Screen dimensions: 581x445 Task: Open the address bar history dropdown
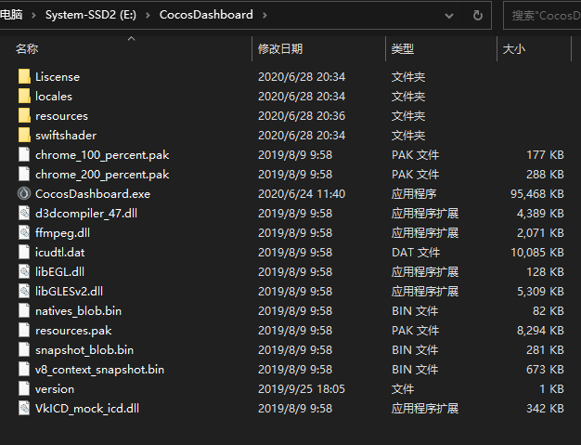[x=449, y=16]
